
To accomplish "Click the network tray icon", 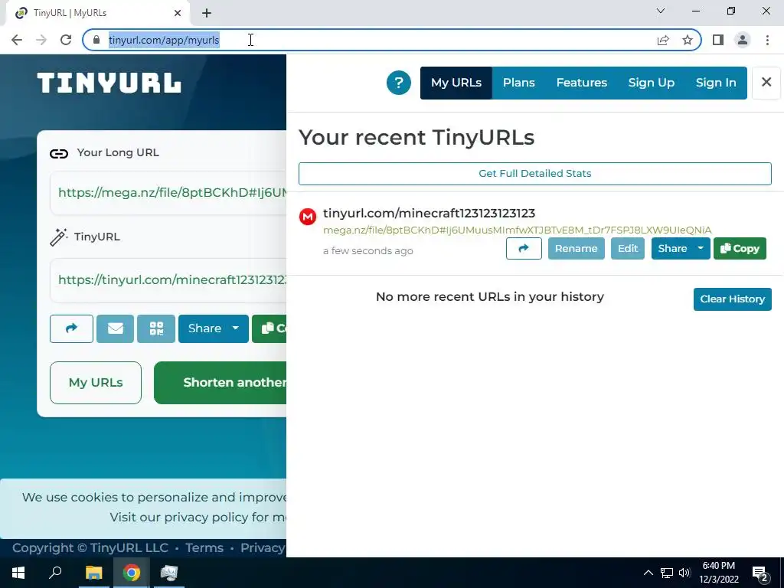I will click(x=667, y=573).
